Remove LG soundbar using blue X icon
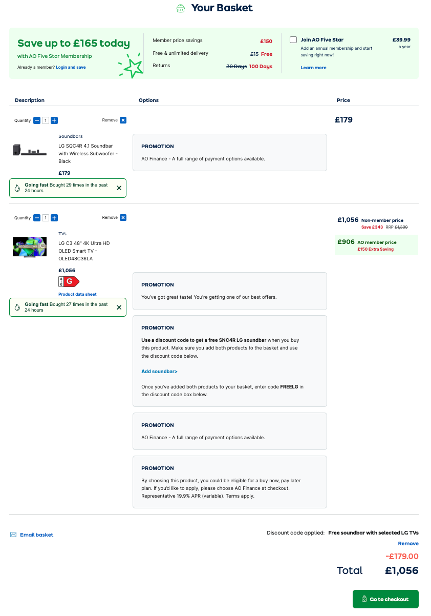431x616 pixels. 123,120
